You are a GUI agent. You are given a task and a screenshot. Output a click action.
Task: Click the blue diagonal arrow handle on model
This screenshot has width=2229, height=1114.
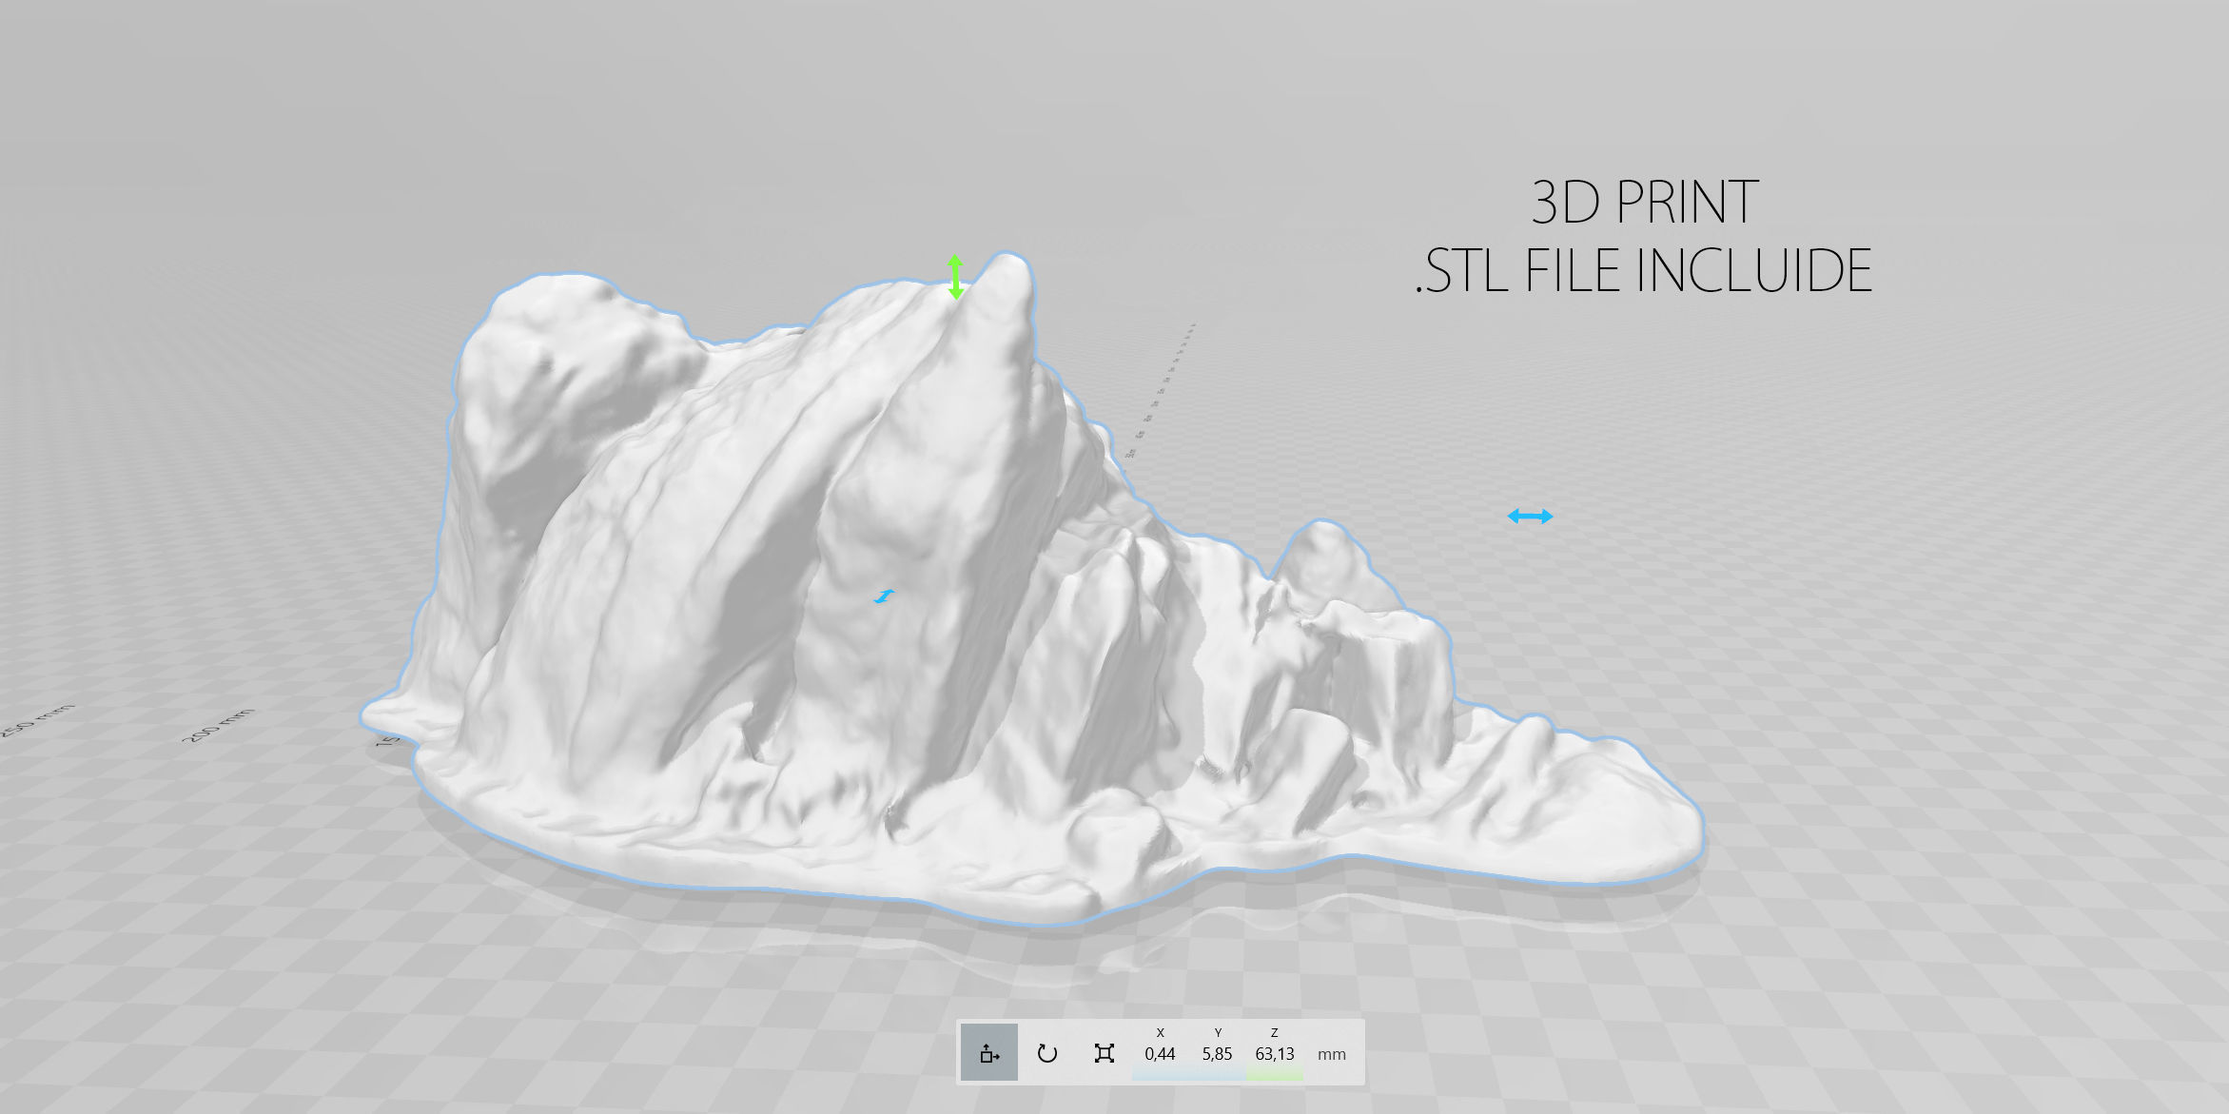885,596
